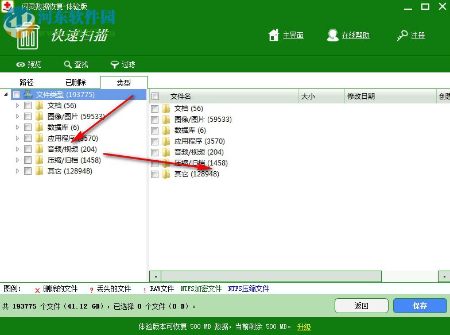Click the folder icon of 其它 in tree
The height and width of the screenshot is (335, 450).
pos(39,171)
